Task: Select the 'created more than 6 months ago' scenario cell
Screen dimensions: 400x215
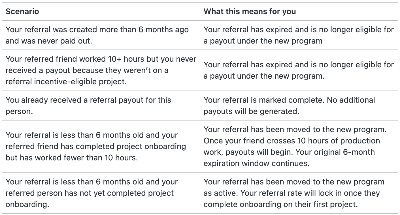Action: (x=101, y=35)
